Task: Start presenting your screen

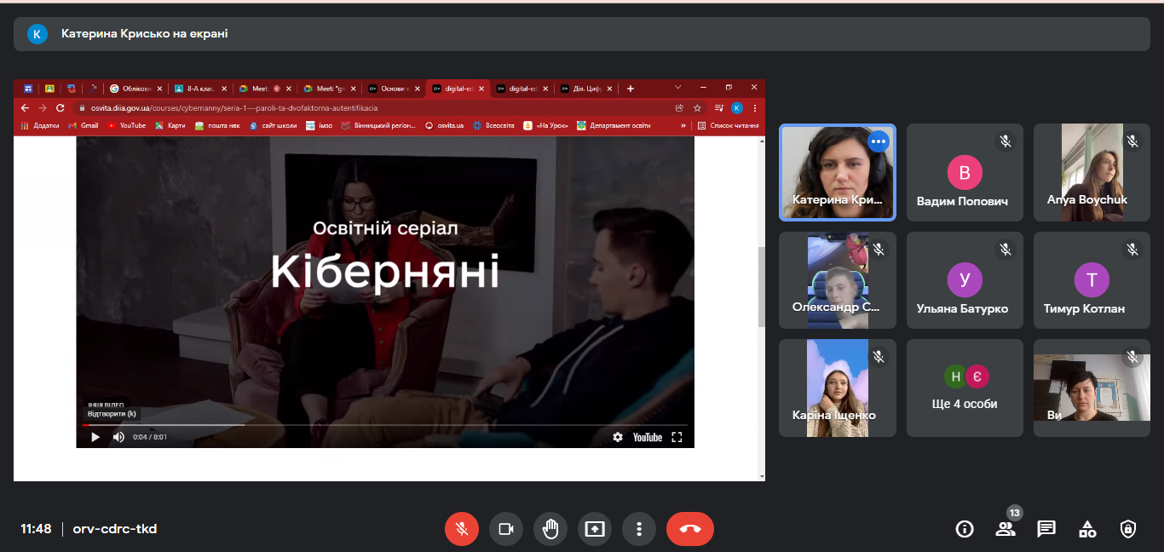Action: tap(595, 529)
